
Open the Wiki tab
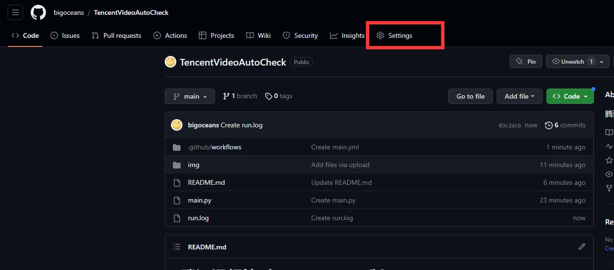259,35
